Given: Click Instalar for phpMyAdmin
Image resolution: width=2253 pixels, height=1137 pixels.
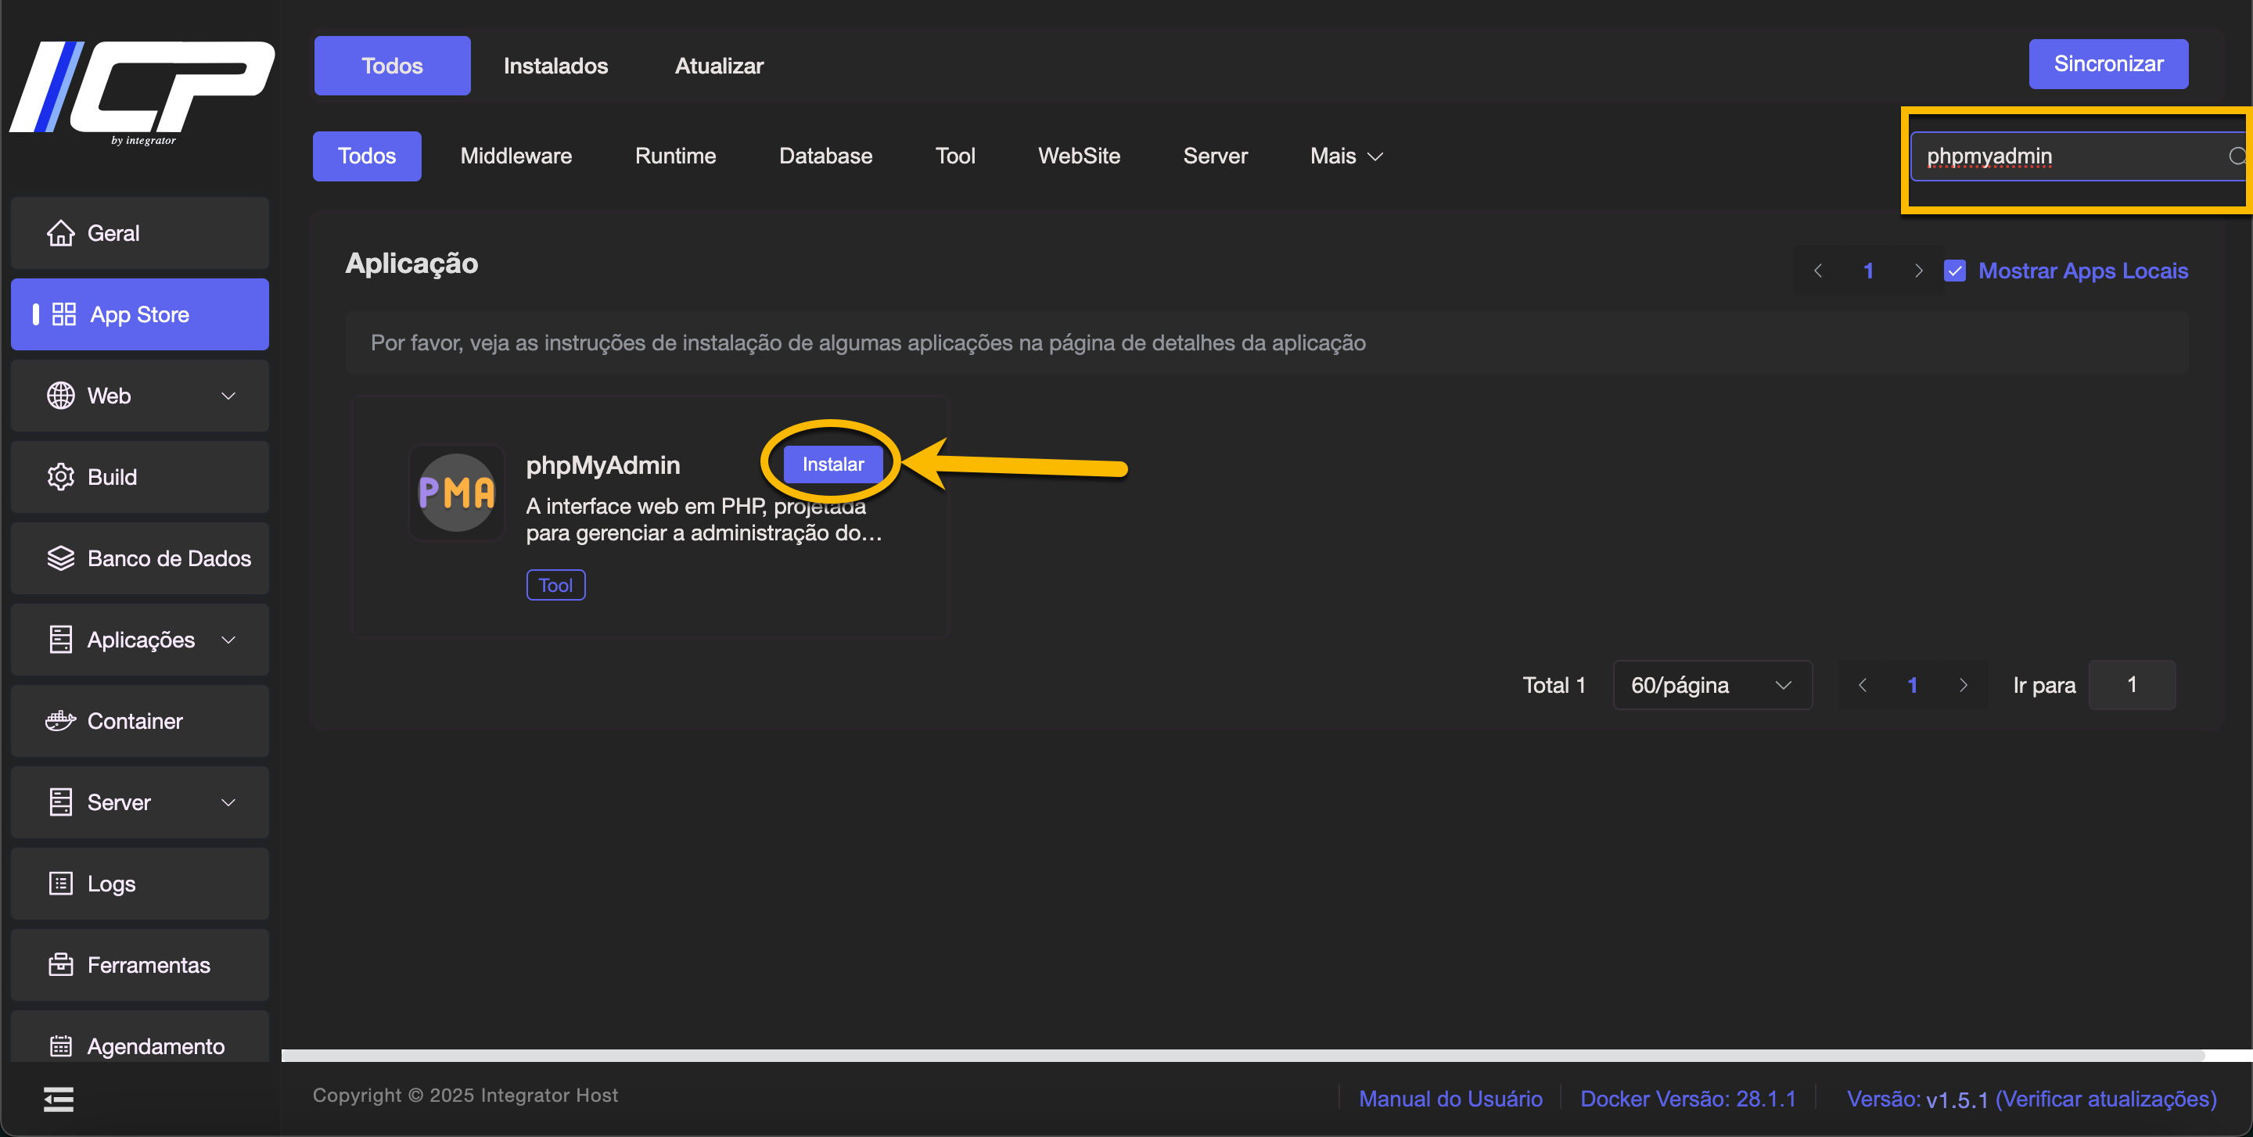Looking at the screenshot, I should coord(832,464).
